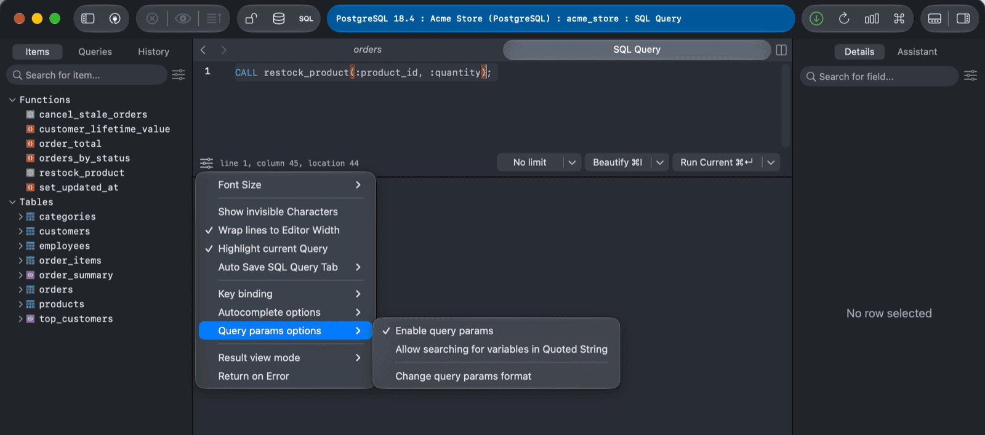Click the refresh toolbar icon
Viewport: 985px width, 435px height.
click(x=844, y=18)
